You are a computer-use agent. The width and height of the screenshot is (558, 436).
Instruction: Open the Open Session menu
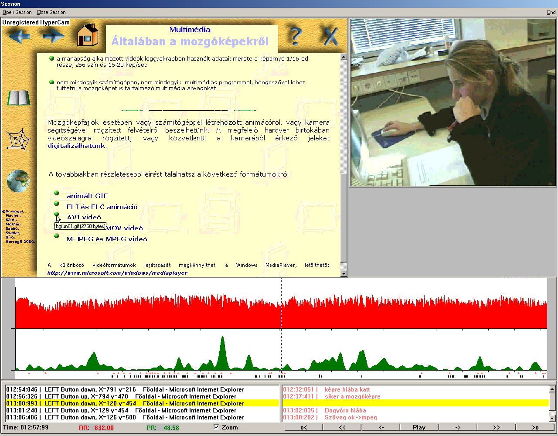(17, 12)
